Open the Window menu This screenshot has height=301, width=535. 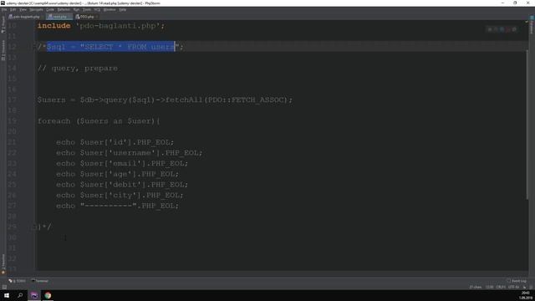click(x=110, y=9)
